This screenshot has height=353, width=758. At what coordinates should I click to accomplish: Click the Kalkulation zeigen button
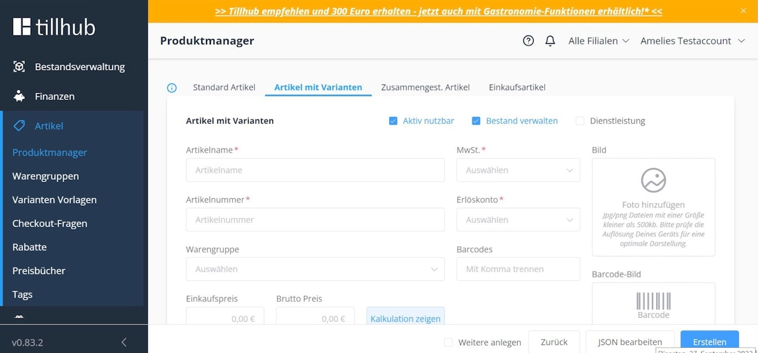click(405, 318)
